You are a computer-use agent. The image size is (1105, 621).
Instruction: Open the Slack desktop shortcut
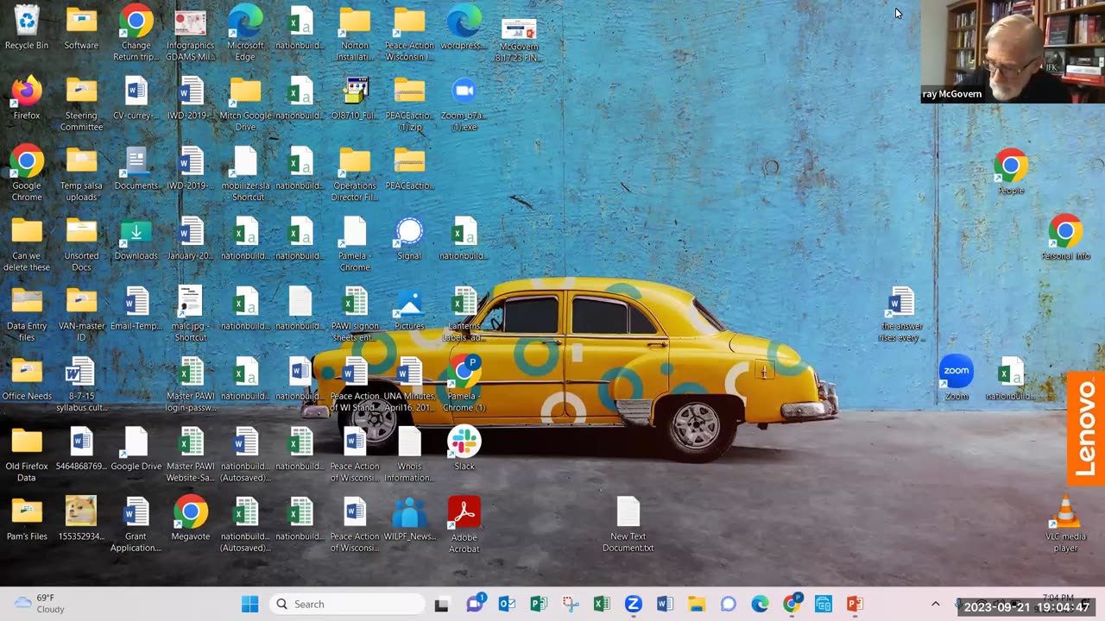[x=464, y=448]
